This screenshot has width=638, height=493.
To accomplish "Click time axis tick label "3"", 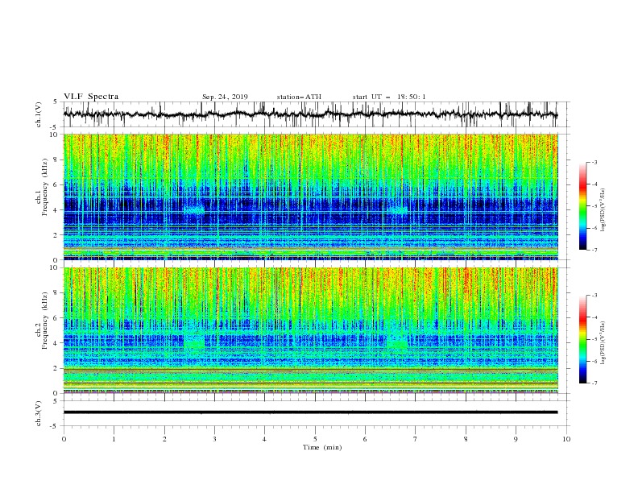I will [x=214, y=439].
